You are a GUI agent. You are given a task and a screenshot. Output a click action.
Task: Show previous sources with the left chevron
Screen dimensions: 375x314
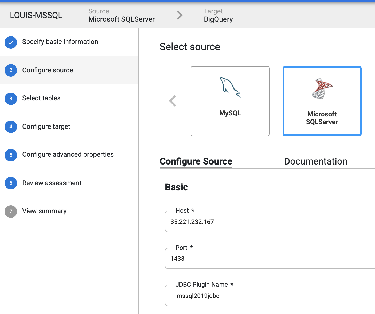point(173,101)
